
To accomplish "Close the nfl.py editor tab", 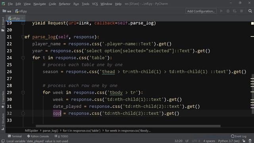I will [22, 18].
